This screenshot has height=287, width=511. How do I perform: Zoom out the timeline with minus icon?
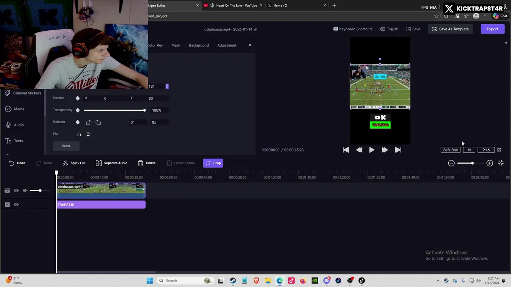[x=451, y=163]
